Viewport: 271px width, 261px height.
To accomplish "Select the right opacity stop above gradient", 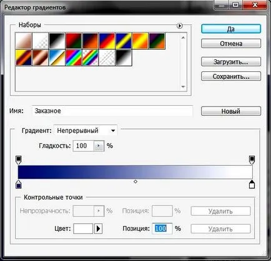I will (x=252, y=160).
